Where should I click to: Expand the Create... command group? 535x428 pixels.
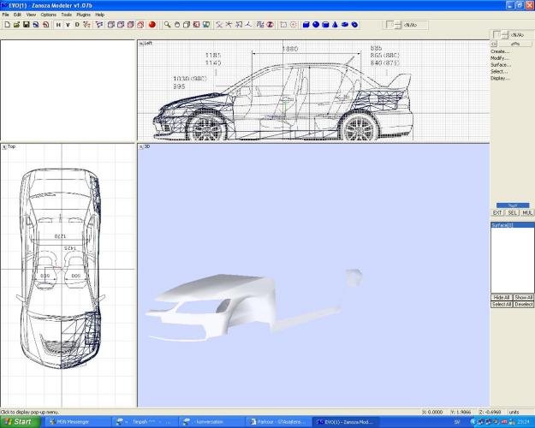click(500, 51)
